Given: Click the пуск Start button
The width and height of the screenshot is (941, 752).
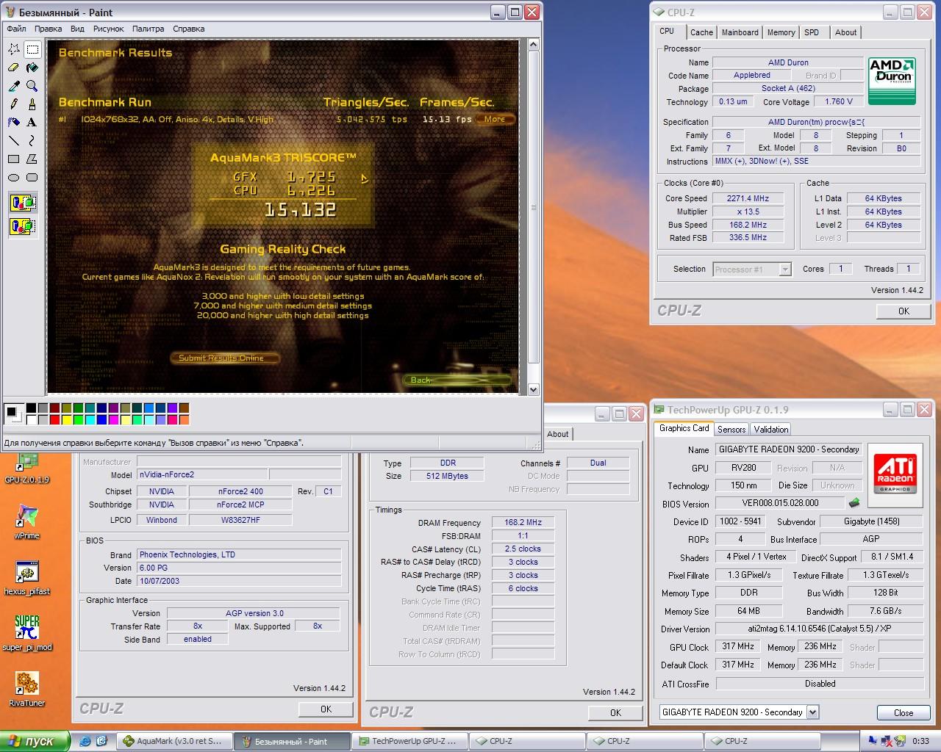Looking at the screenshot, I should coord(35,741).
